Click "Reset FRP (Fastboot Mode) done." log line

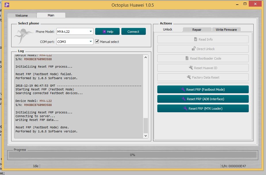[x=42, y=127]
